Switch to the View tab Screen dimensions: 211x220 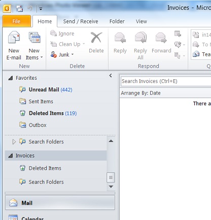pos(142,21)
